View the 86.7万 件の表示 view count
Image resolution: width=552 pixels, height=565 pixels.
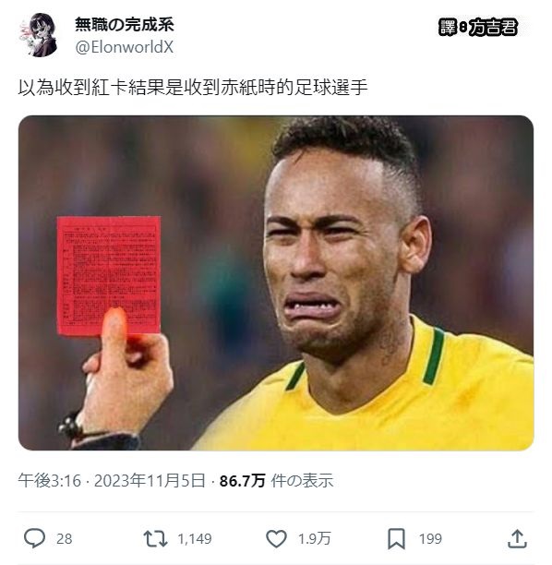pos(276,481)
